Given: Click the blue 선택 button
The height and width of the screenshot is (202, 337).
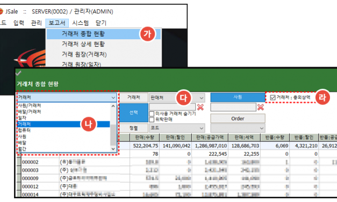Looking at the screenshot, I should pyautogui.click(x=134, y=113).
